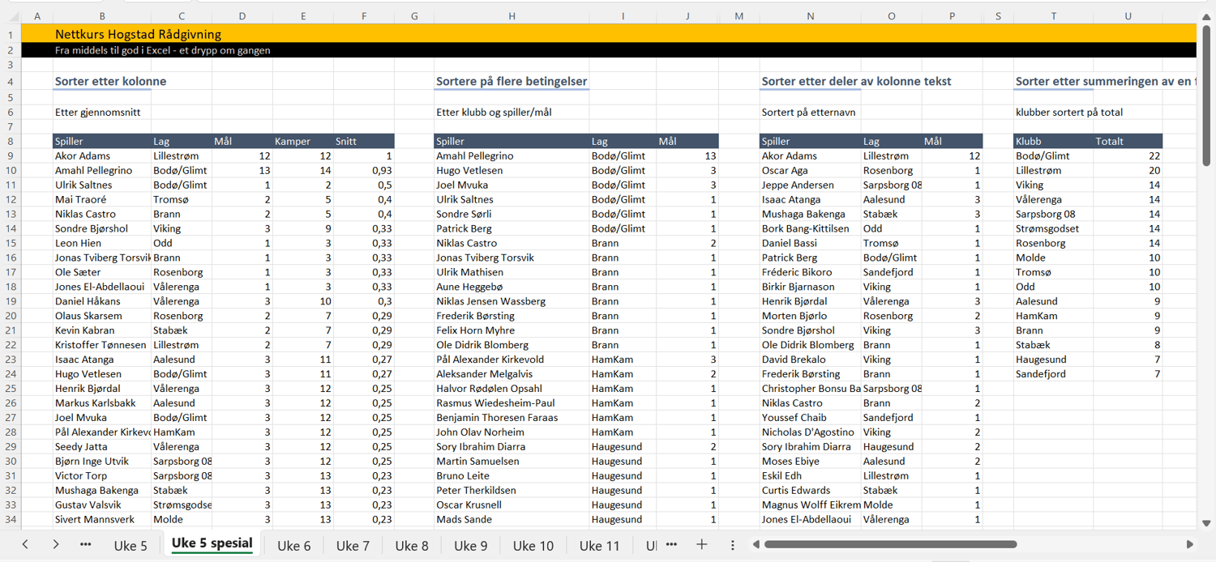Select column N header

tap(811, 16)
